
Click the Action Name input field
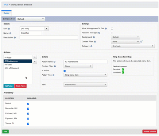85,62
